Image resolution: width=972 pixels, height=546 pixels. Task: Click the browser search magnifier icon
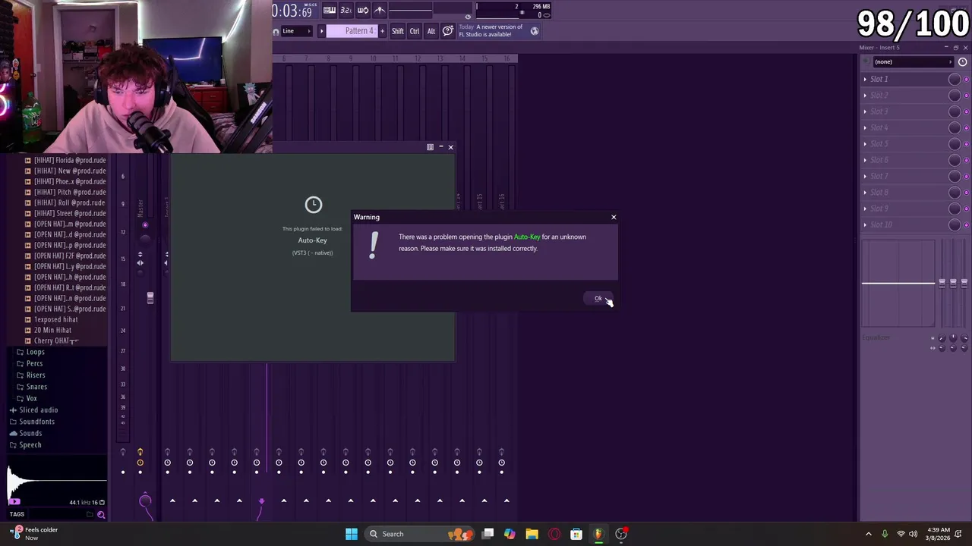point(101,515)
